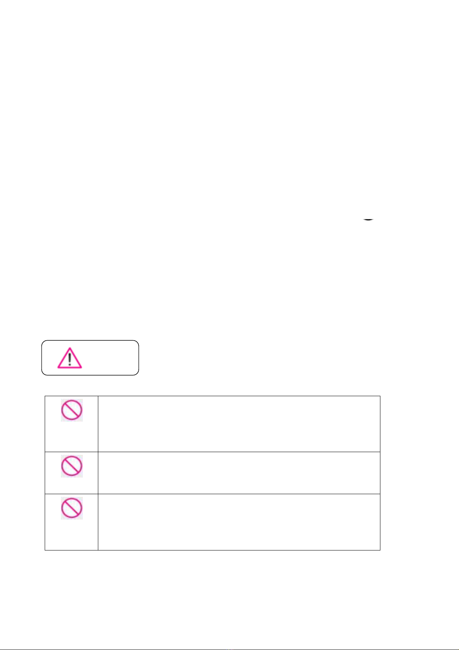Click the empty text cell in the top table row
This screenshot has height=650, width=459.
point(239,424)
